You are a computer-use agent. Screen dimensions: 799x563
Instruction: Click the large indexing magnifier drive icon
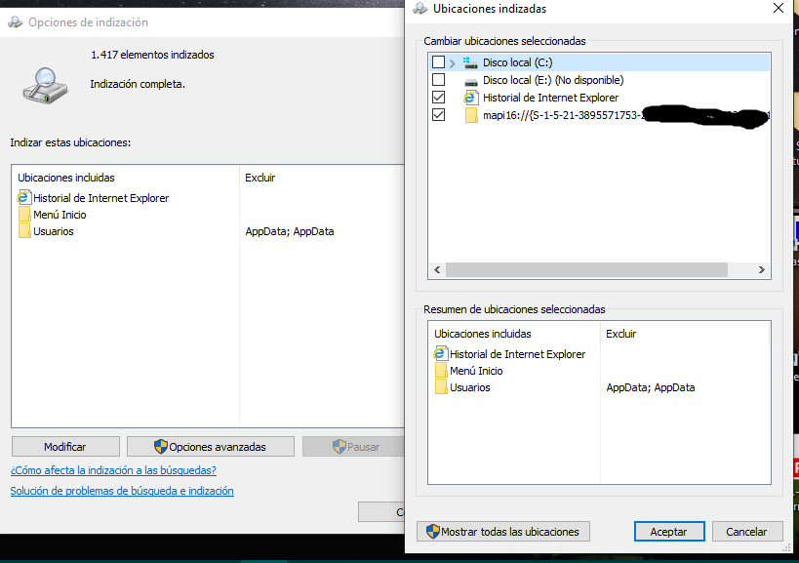click(45, 86)
